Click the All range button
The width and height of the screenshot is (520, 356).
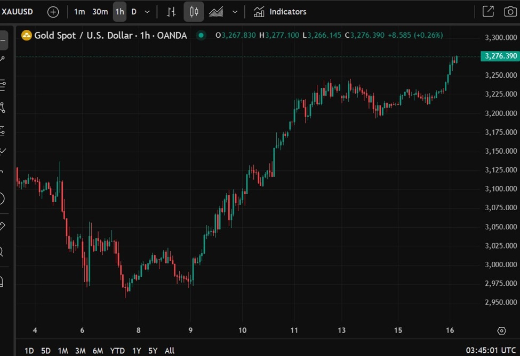pos(169,350)
